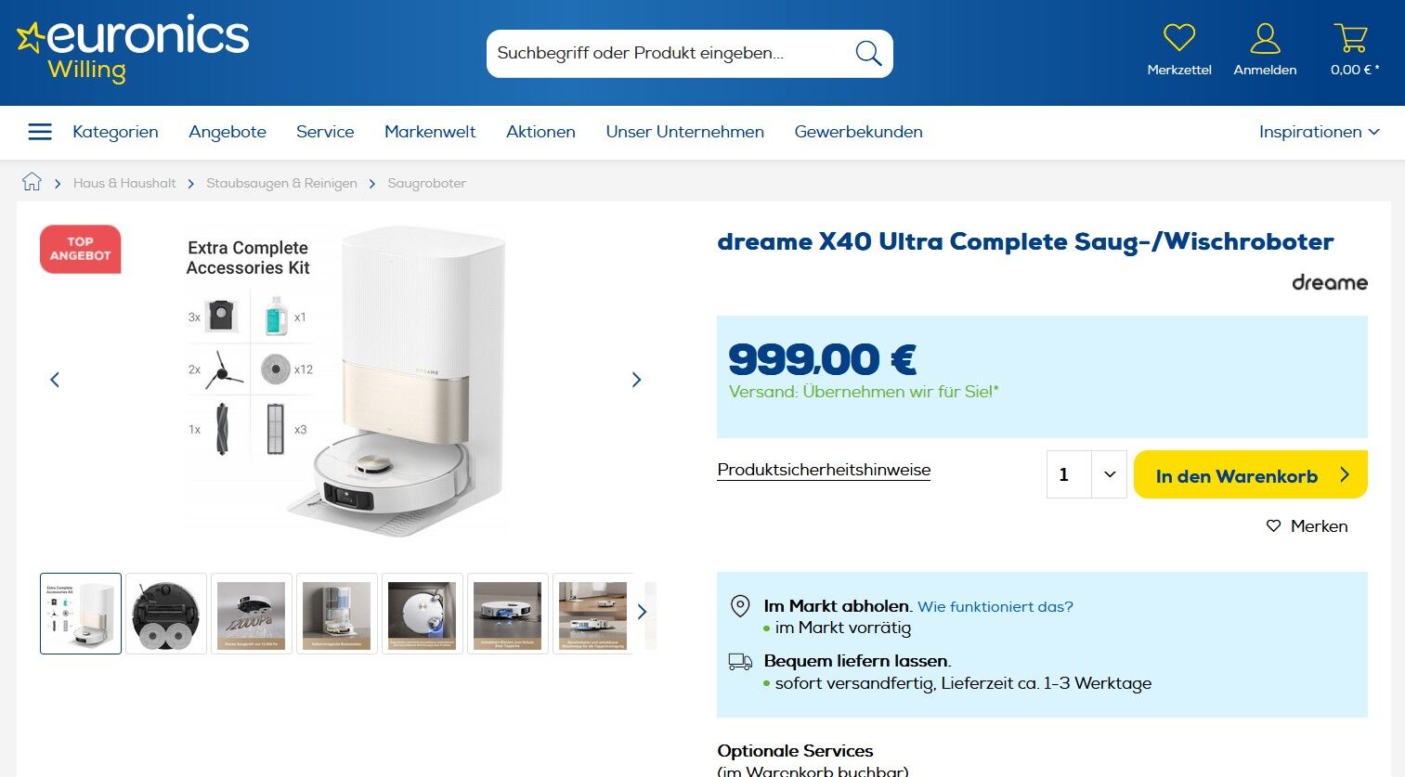Select the robot underside thumbnail
The width and height of the screenshot is (1405, 777).
point(166,614)
